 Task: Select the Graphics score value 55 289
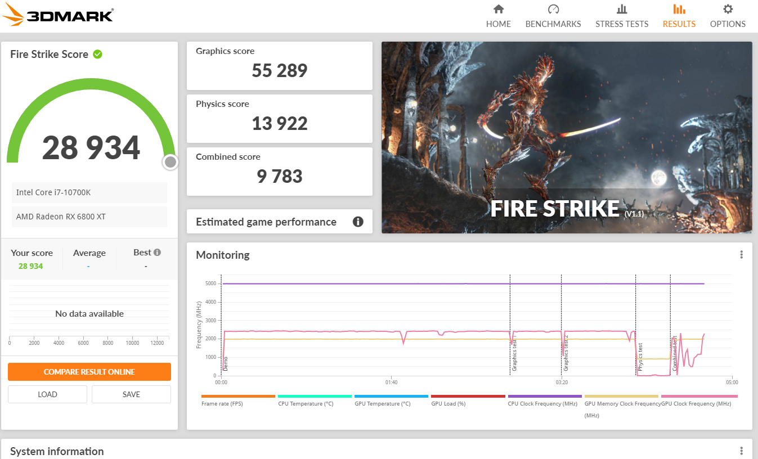click(280, 71)
